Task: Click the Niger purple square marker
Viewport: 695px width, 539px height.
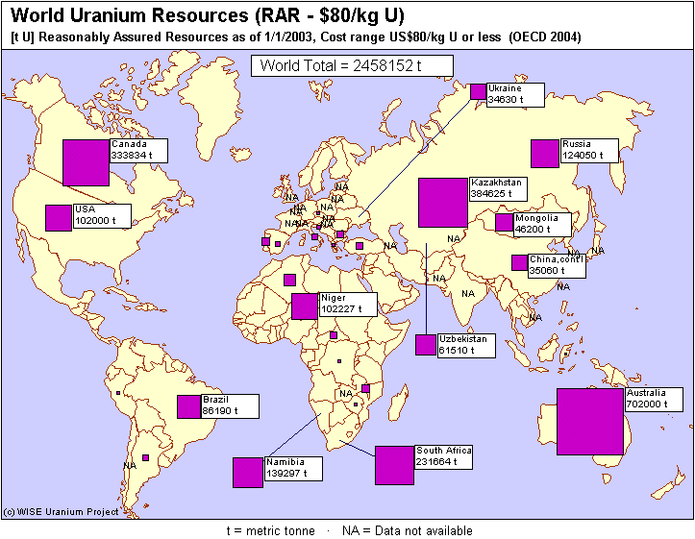Action: 305,306
